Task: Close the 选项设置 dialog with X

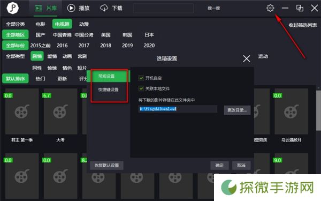Action: coord(247,58)
